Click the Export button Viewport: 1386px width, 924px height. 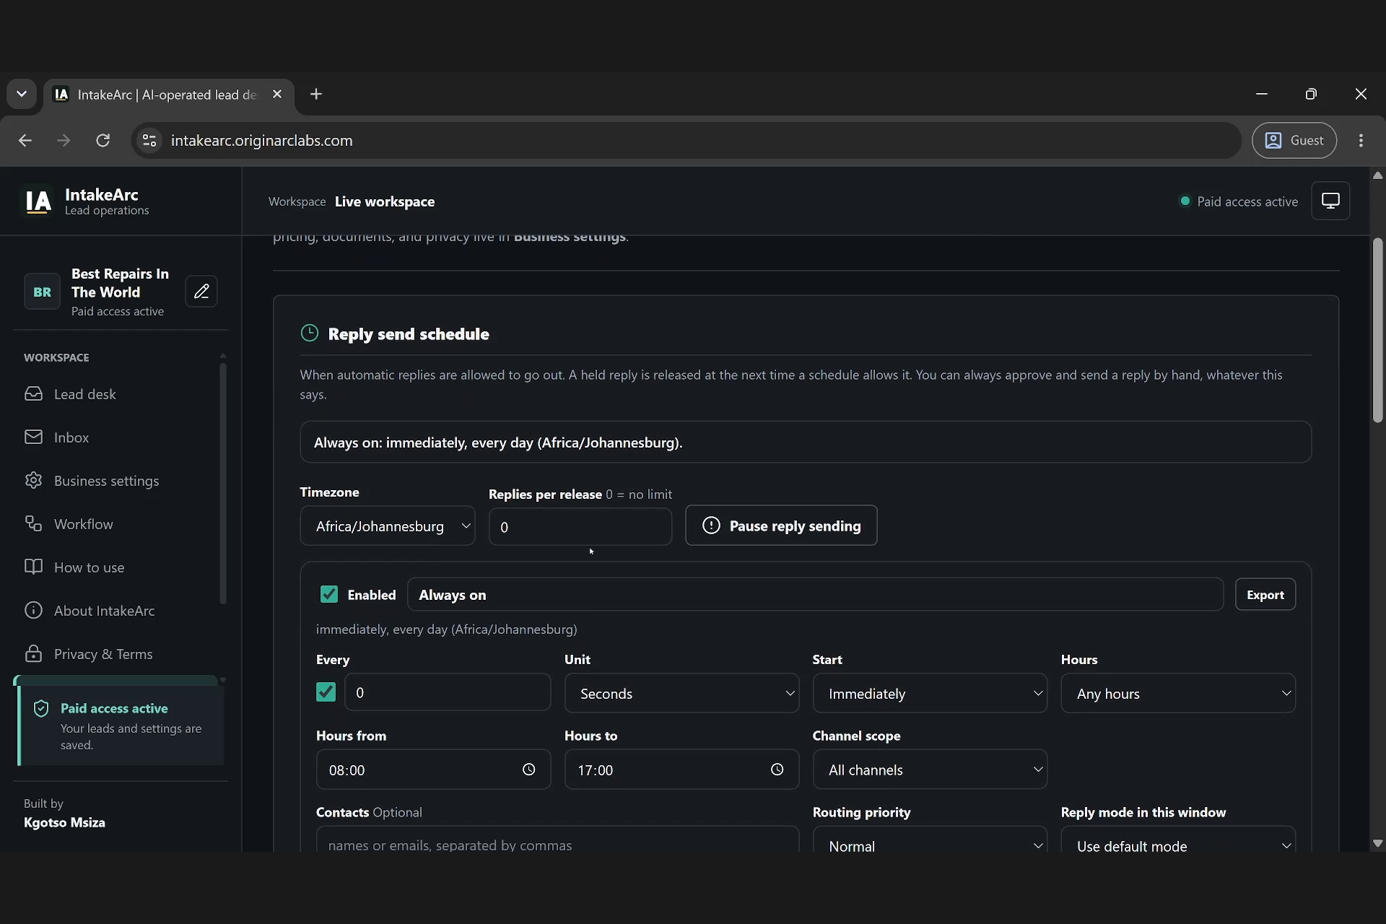[1265, 594]
